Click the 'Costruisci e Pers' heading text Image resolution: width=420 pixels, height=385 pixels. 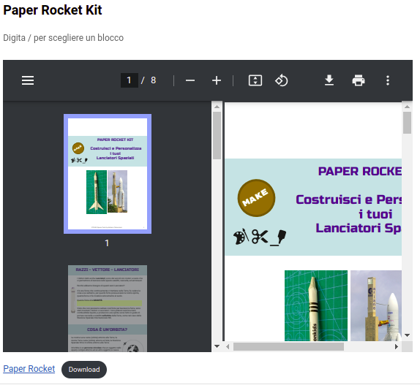point(349,199)
